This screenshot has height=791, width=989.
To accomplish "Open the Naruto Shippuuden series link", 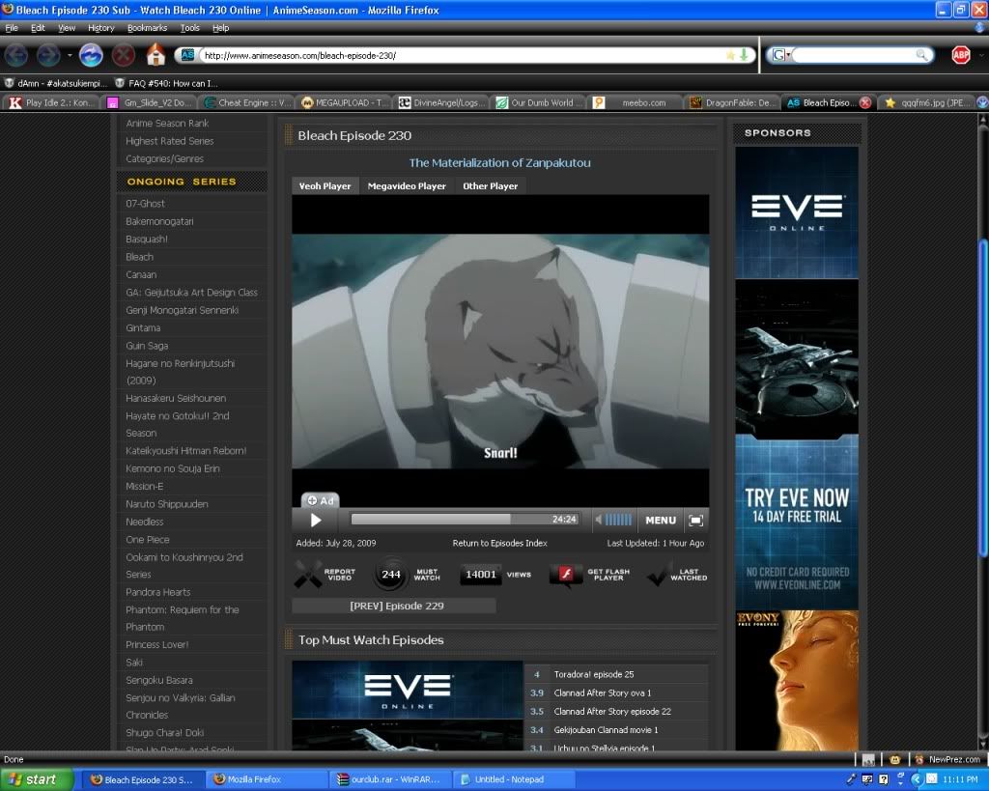I will (x=166, y=504).
